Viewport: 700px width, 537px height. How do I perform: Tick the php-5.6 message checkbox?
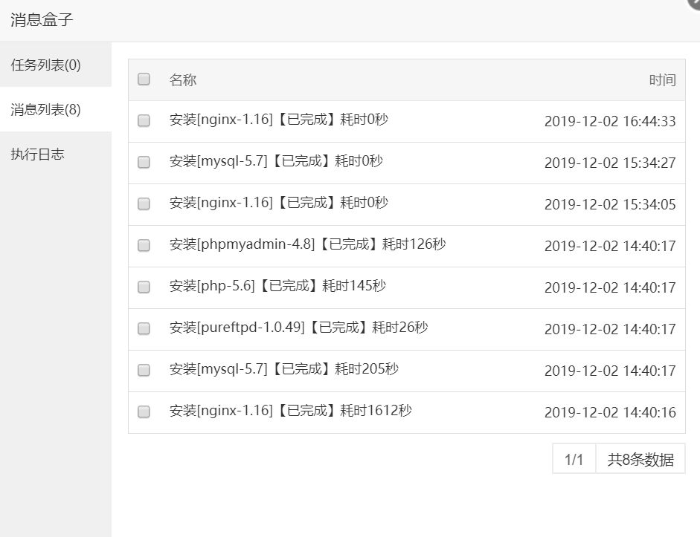pyautogui.click(x=144, y=287)
